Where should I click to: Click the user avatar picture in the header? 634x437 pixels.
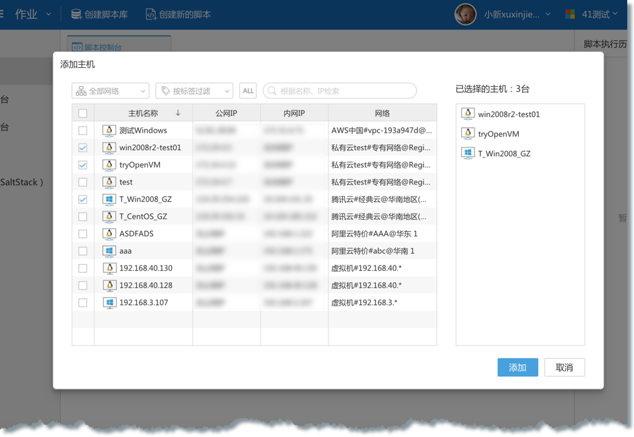tap(465, 14)
